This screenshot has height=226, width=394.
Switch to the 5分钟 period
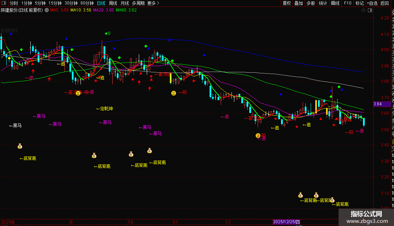tap(40, 3)
